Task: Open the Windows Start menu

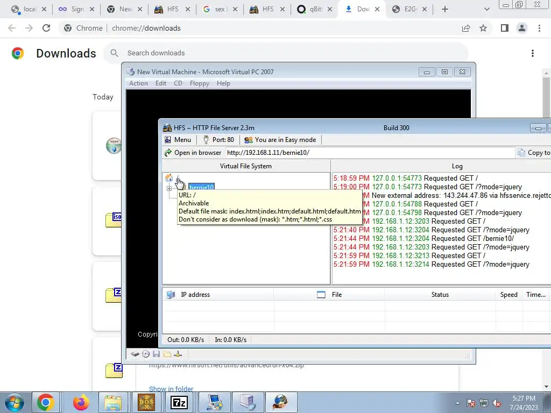Action: tap(14, 402)
